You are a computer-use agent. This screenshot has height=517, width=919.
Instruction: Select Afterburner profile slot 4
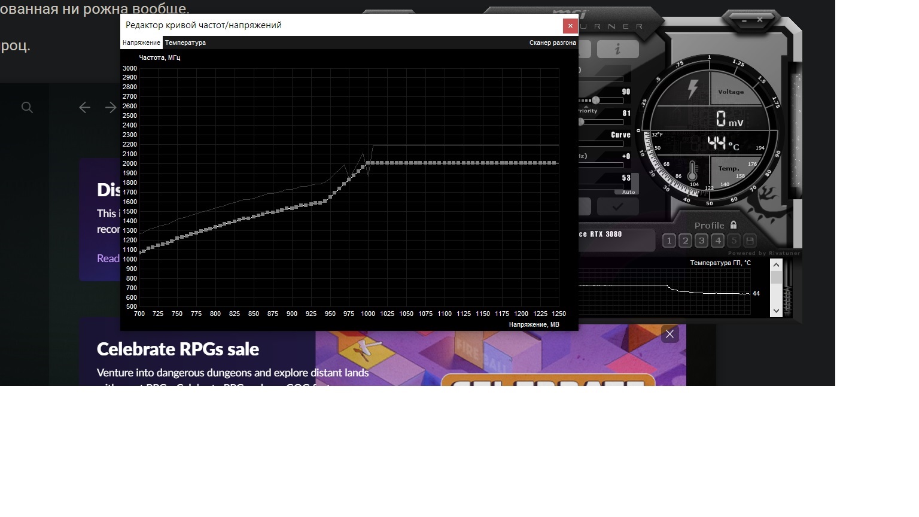click(717, 241)
